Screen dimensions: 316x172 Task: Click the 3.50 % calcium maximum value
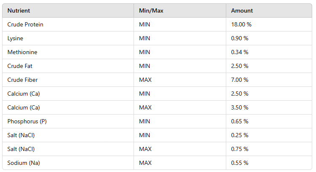(240, 107)
